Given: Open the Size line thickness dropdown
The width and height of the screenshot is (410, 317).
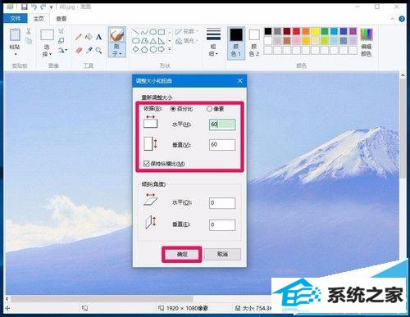Looking at the screenshot, I should pos(213,42).
